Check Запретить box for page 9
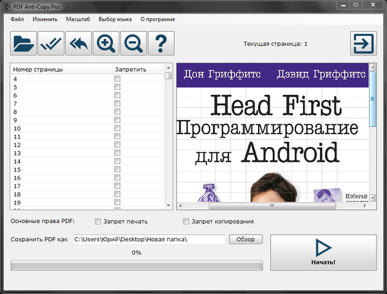Image resolution: width=387 pixels, height=294 pixels. [x=117, y=120]
